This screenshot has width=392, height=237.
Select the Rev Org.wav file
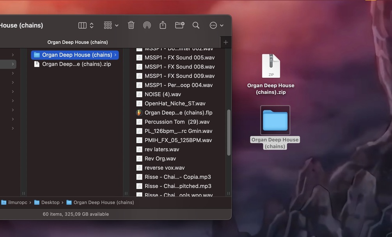click(x=160, y=159)
